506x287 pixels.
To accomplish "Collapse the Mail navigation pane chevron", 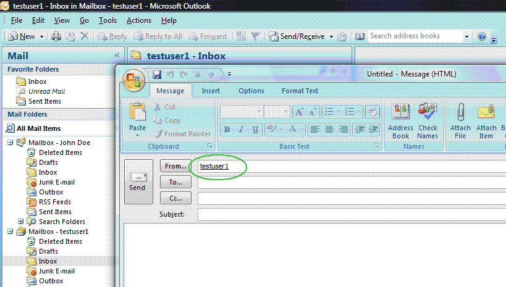I will point(117,56).
